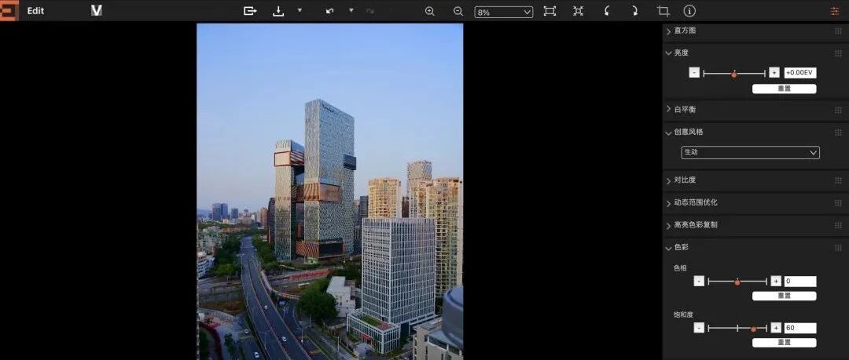The height and width of the screenshot is (360, 849).
Task: Click the brightness minus button
Action: point(694,72)
